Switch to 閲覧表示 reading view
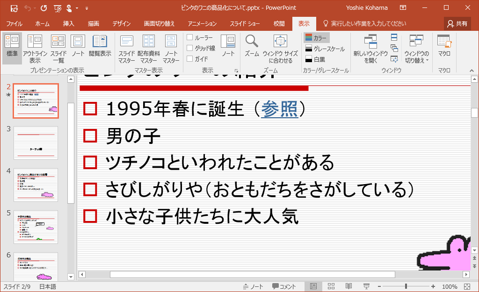This screenshot has width=479, height=292. (x=100, y=46)
